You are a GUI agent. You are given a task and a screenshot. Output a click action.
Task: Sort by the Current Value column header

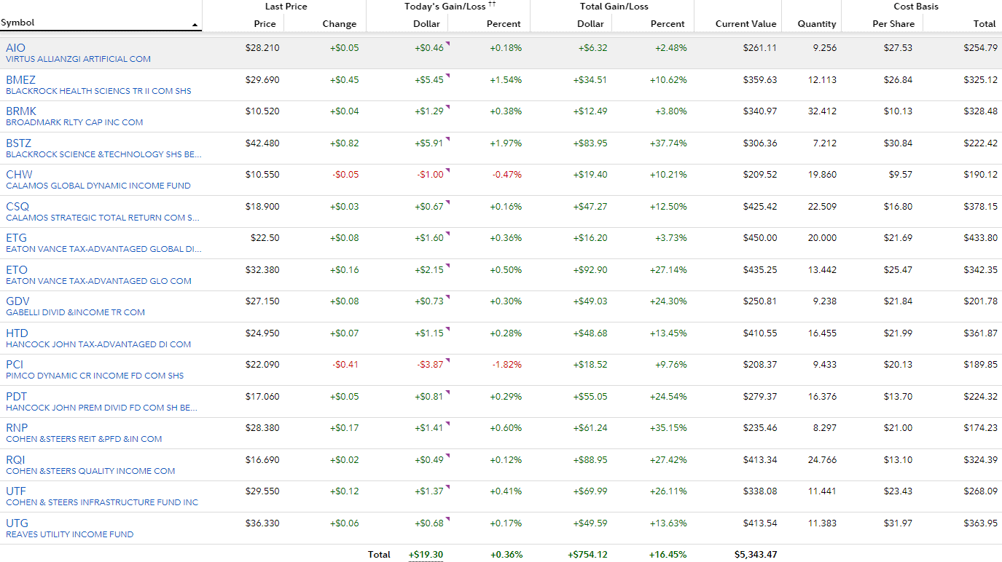click(746, 23)
